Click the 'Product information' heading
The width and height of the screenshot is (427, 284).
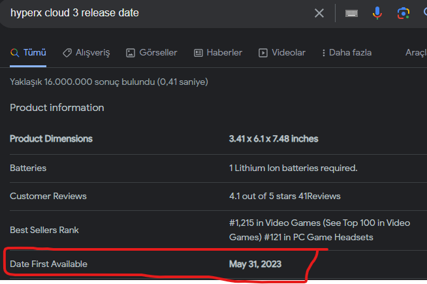[x=57, y=108]
